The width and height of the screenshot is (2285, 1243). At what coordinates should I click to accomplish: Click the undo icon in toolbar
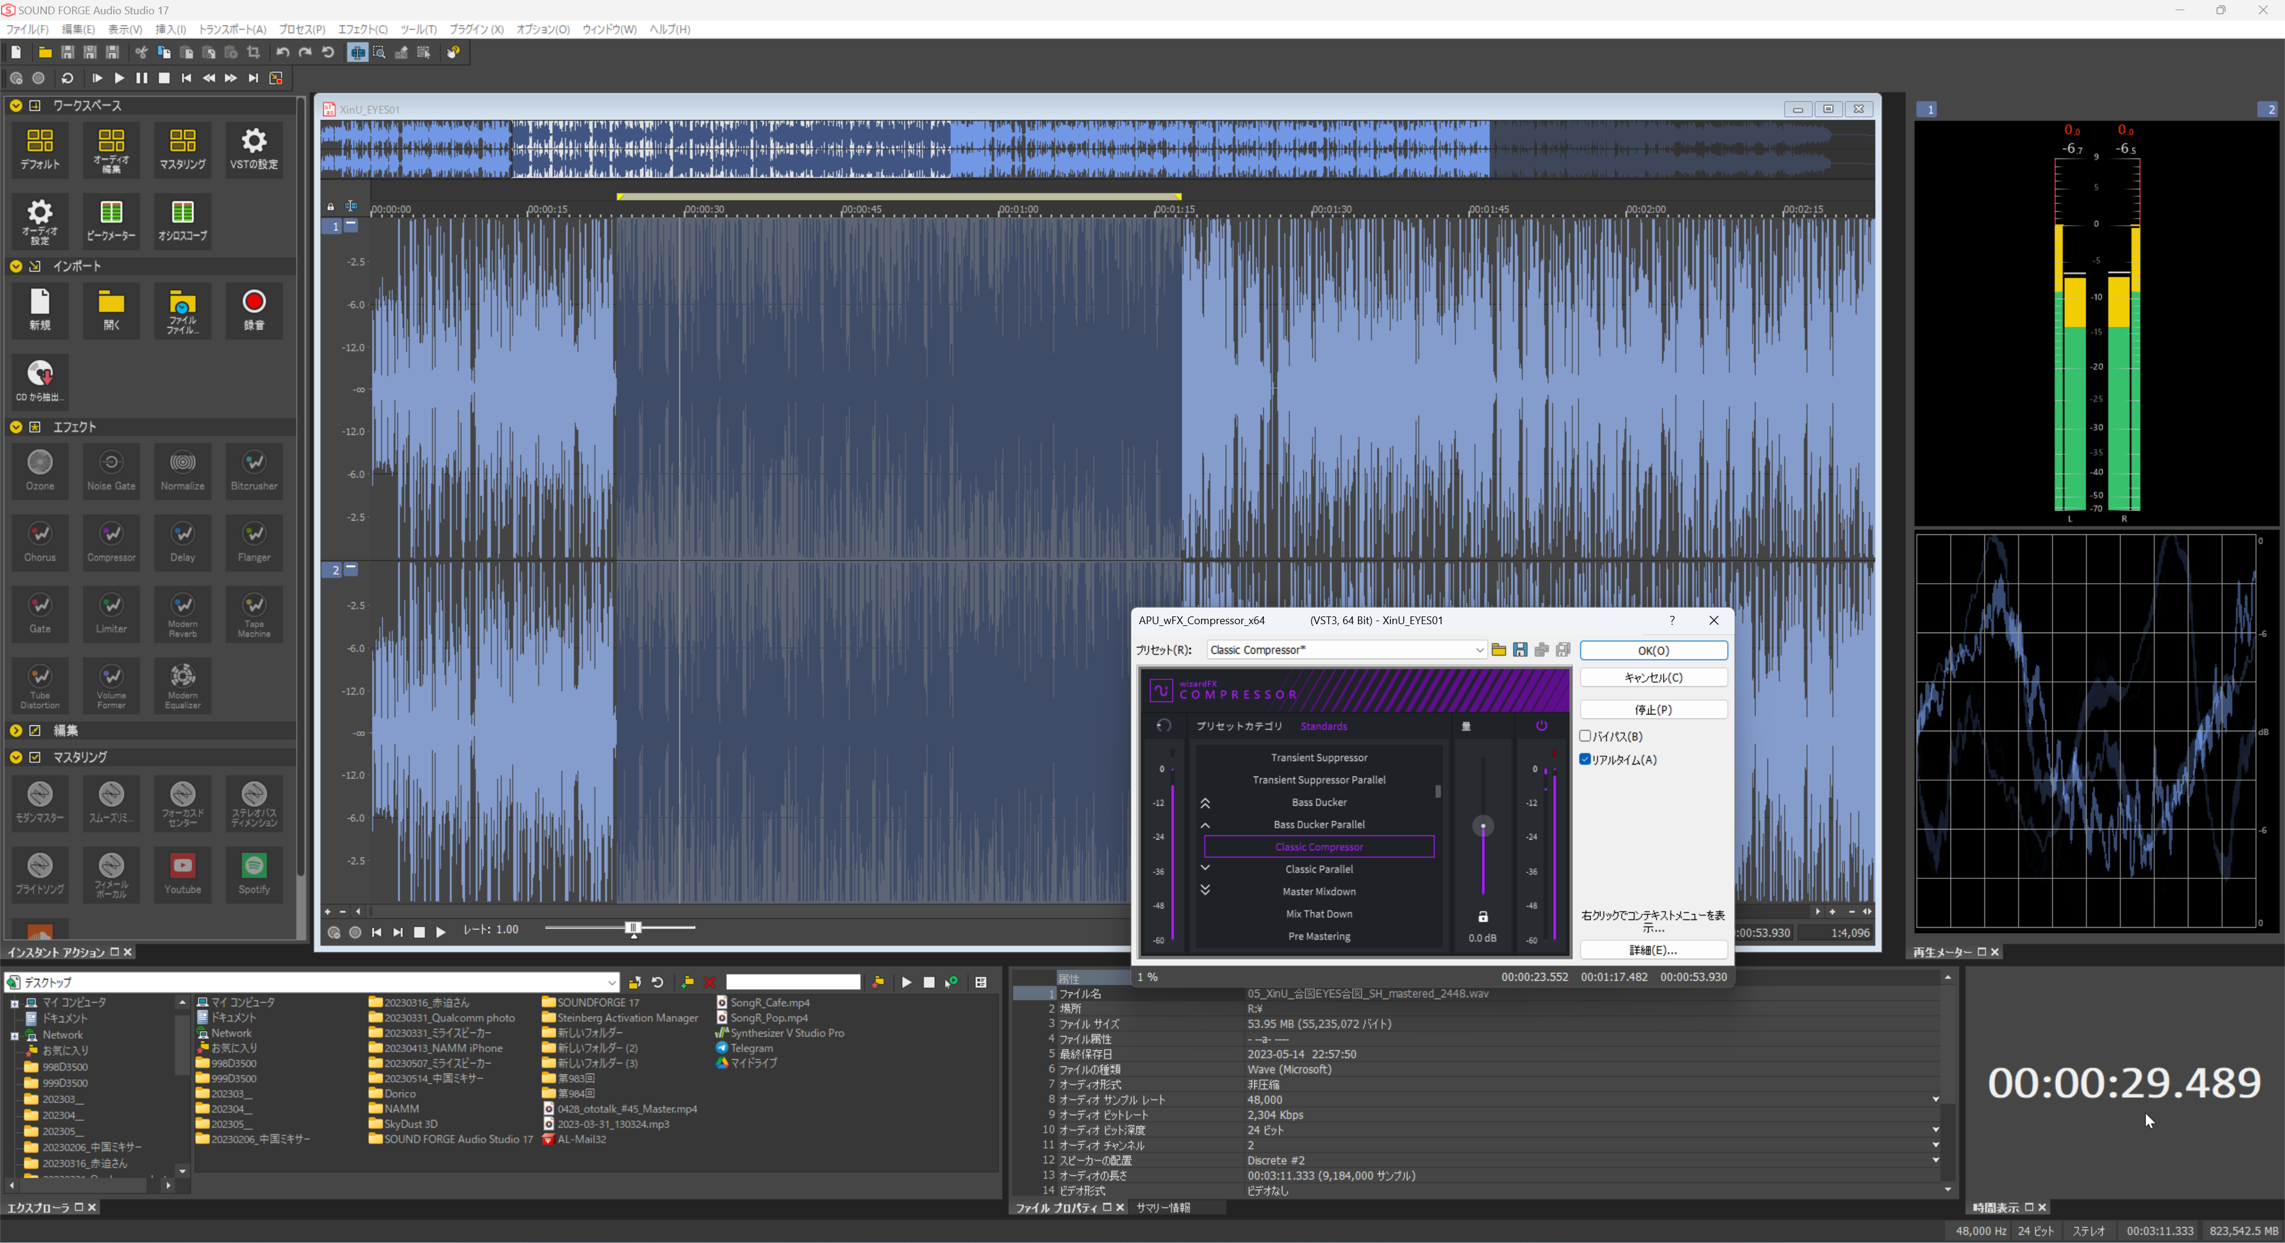[x=283, y=52]
